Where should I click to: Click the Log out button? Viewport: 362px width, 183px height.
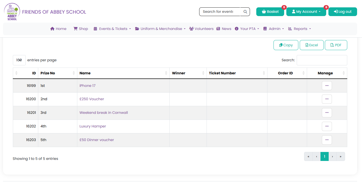click(343, 12)
